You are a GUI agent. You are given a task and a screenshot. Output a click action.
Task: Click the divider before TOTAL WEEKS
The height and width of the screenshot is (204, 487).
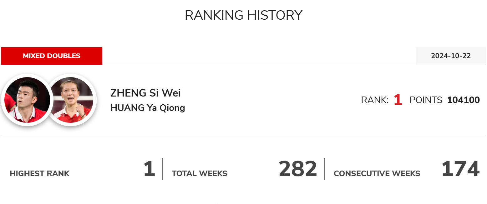point(162,169)
